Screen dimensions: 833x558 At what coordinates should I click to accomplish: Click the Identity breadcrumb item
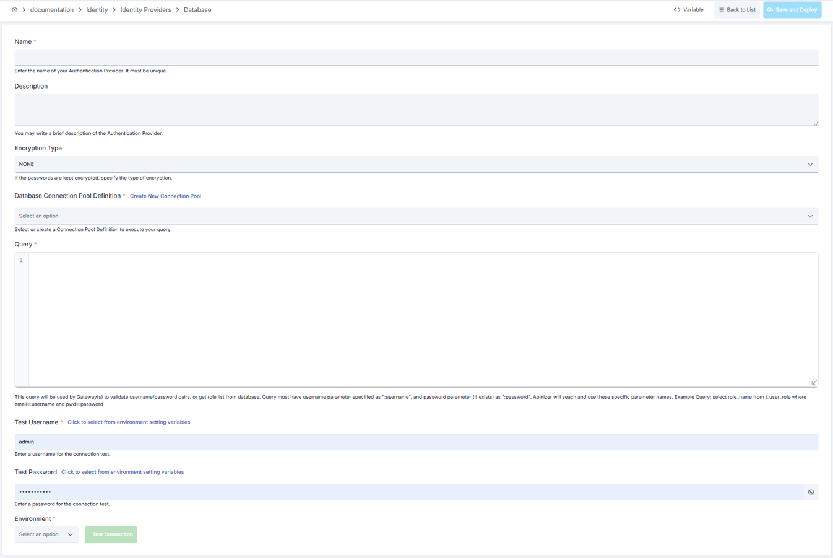click(x=97, y=10)
